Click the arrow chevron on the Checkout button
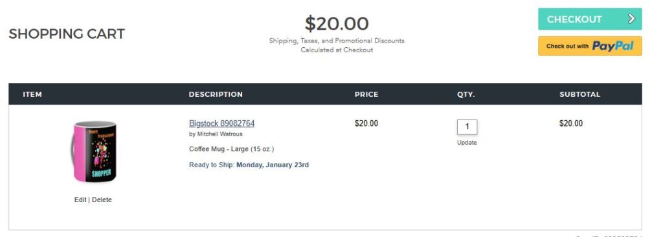Viewport: 663px width, 237px height. click(x=631, y=19)
